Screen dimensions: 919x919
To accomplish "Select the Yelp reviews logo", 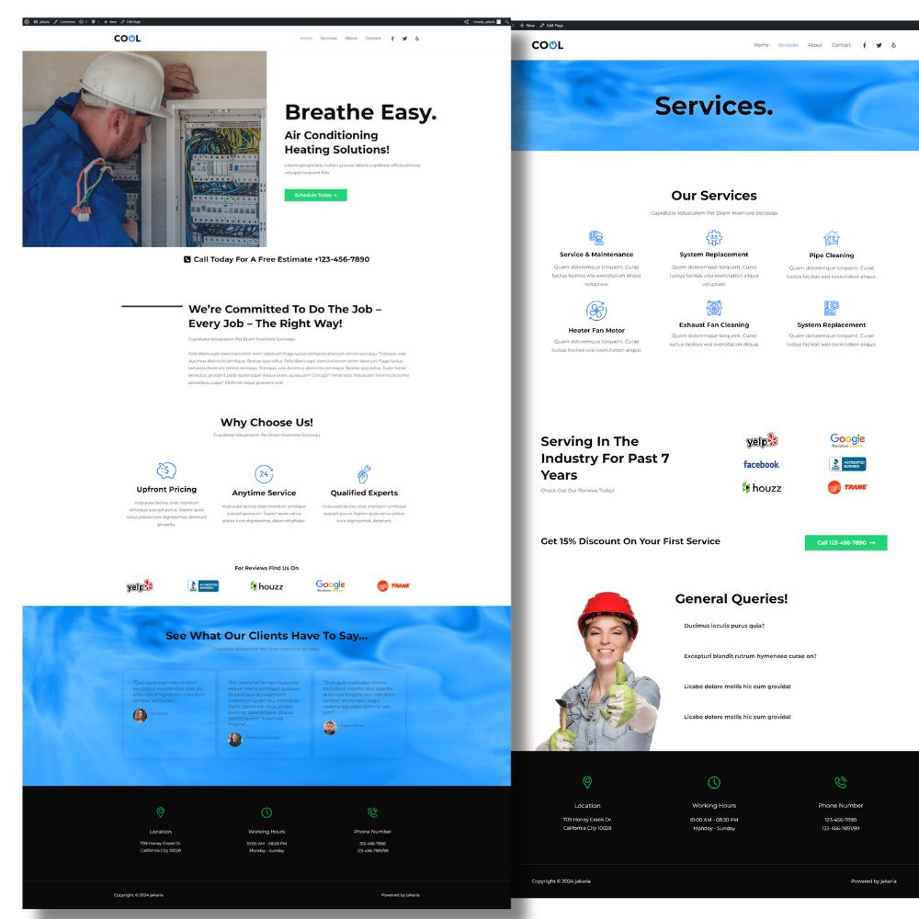I will pyautogui.click(x=139, y=586).
